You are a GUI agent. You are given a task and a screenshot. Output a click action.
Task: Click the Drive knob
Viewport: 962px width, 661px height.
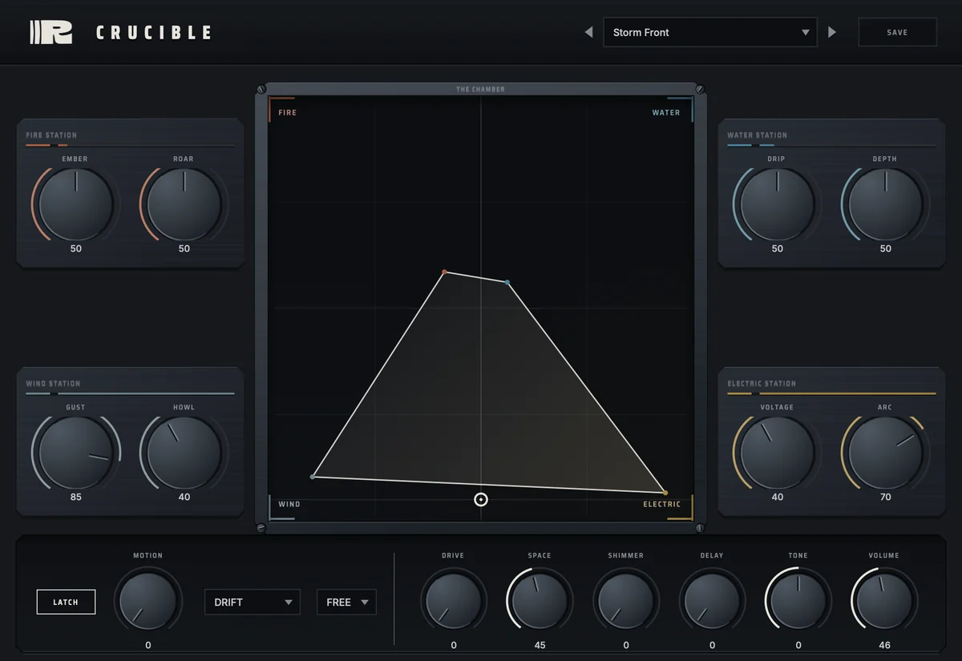[453, 602]
